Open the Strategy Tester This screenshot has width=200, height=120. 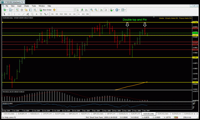35,10
